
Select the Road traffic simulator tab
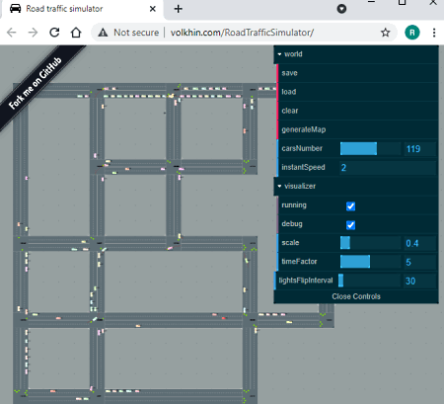[x=82, y=9]
